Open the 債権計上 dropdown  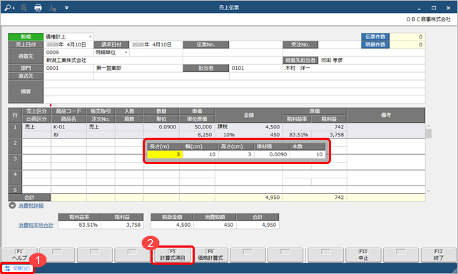[91, 37]
